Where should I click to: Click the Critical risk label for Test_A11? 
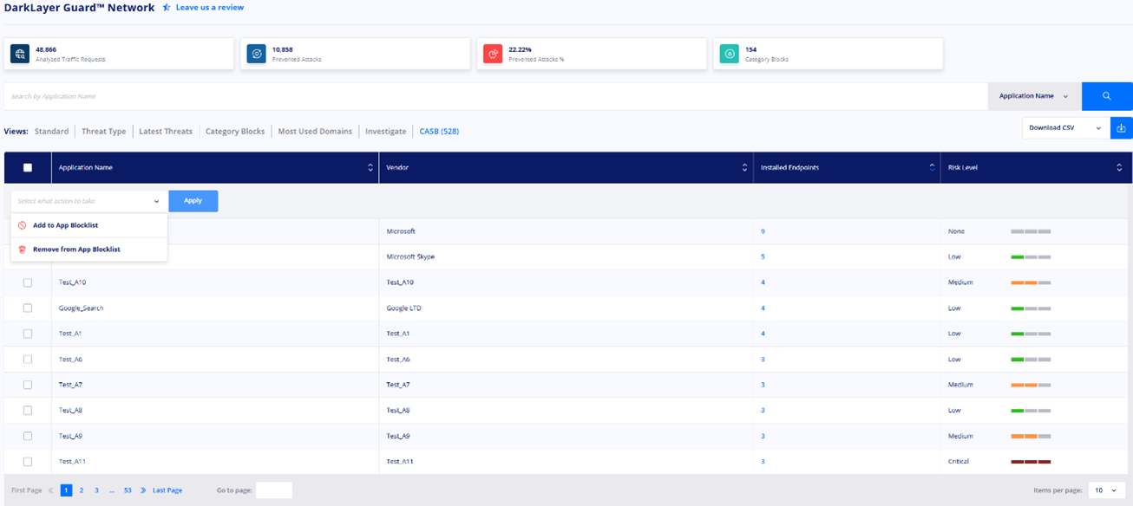pyautogui.click(x=959, y=462)
